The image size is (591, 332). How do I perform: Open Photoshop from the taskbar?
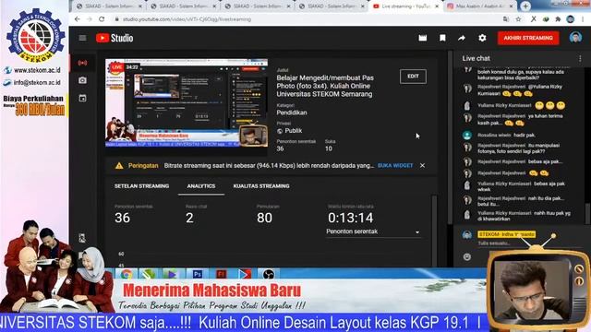[x=198, y=275]
